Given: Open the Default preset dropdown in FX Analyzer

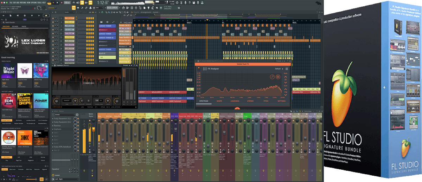Looking at the screenshot, I should pyautogui.click(x=279, y=69).
